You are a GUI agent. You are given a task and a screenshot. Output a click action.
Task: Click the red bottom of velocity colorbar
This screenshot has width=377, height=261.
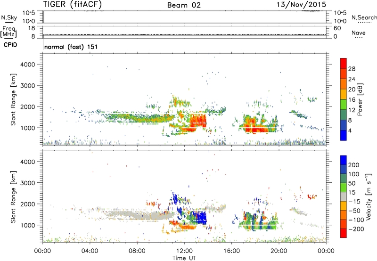pyautogui.click(x=344, y=233)
